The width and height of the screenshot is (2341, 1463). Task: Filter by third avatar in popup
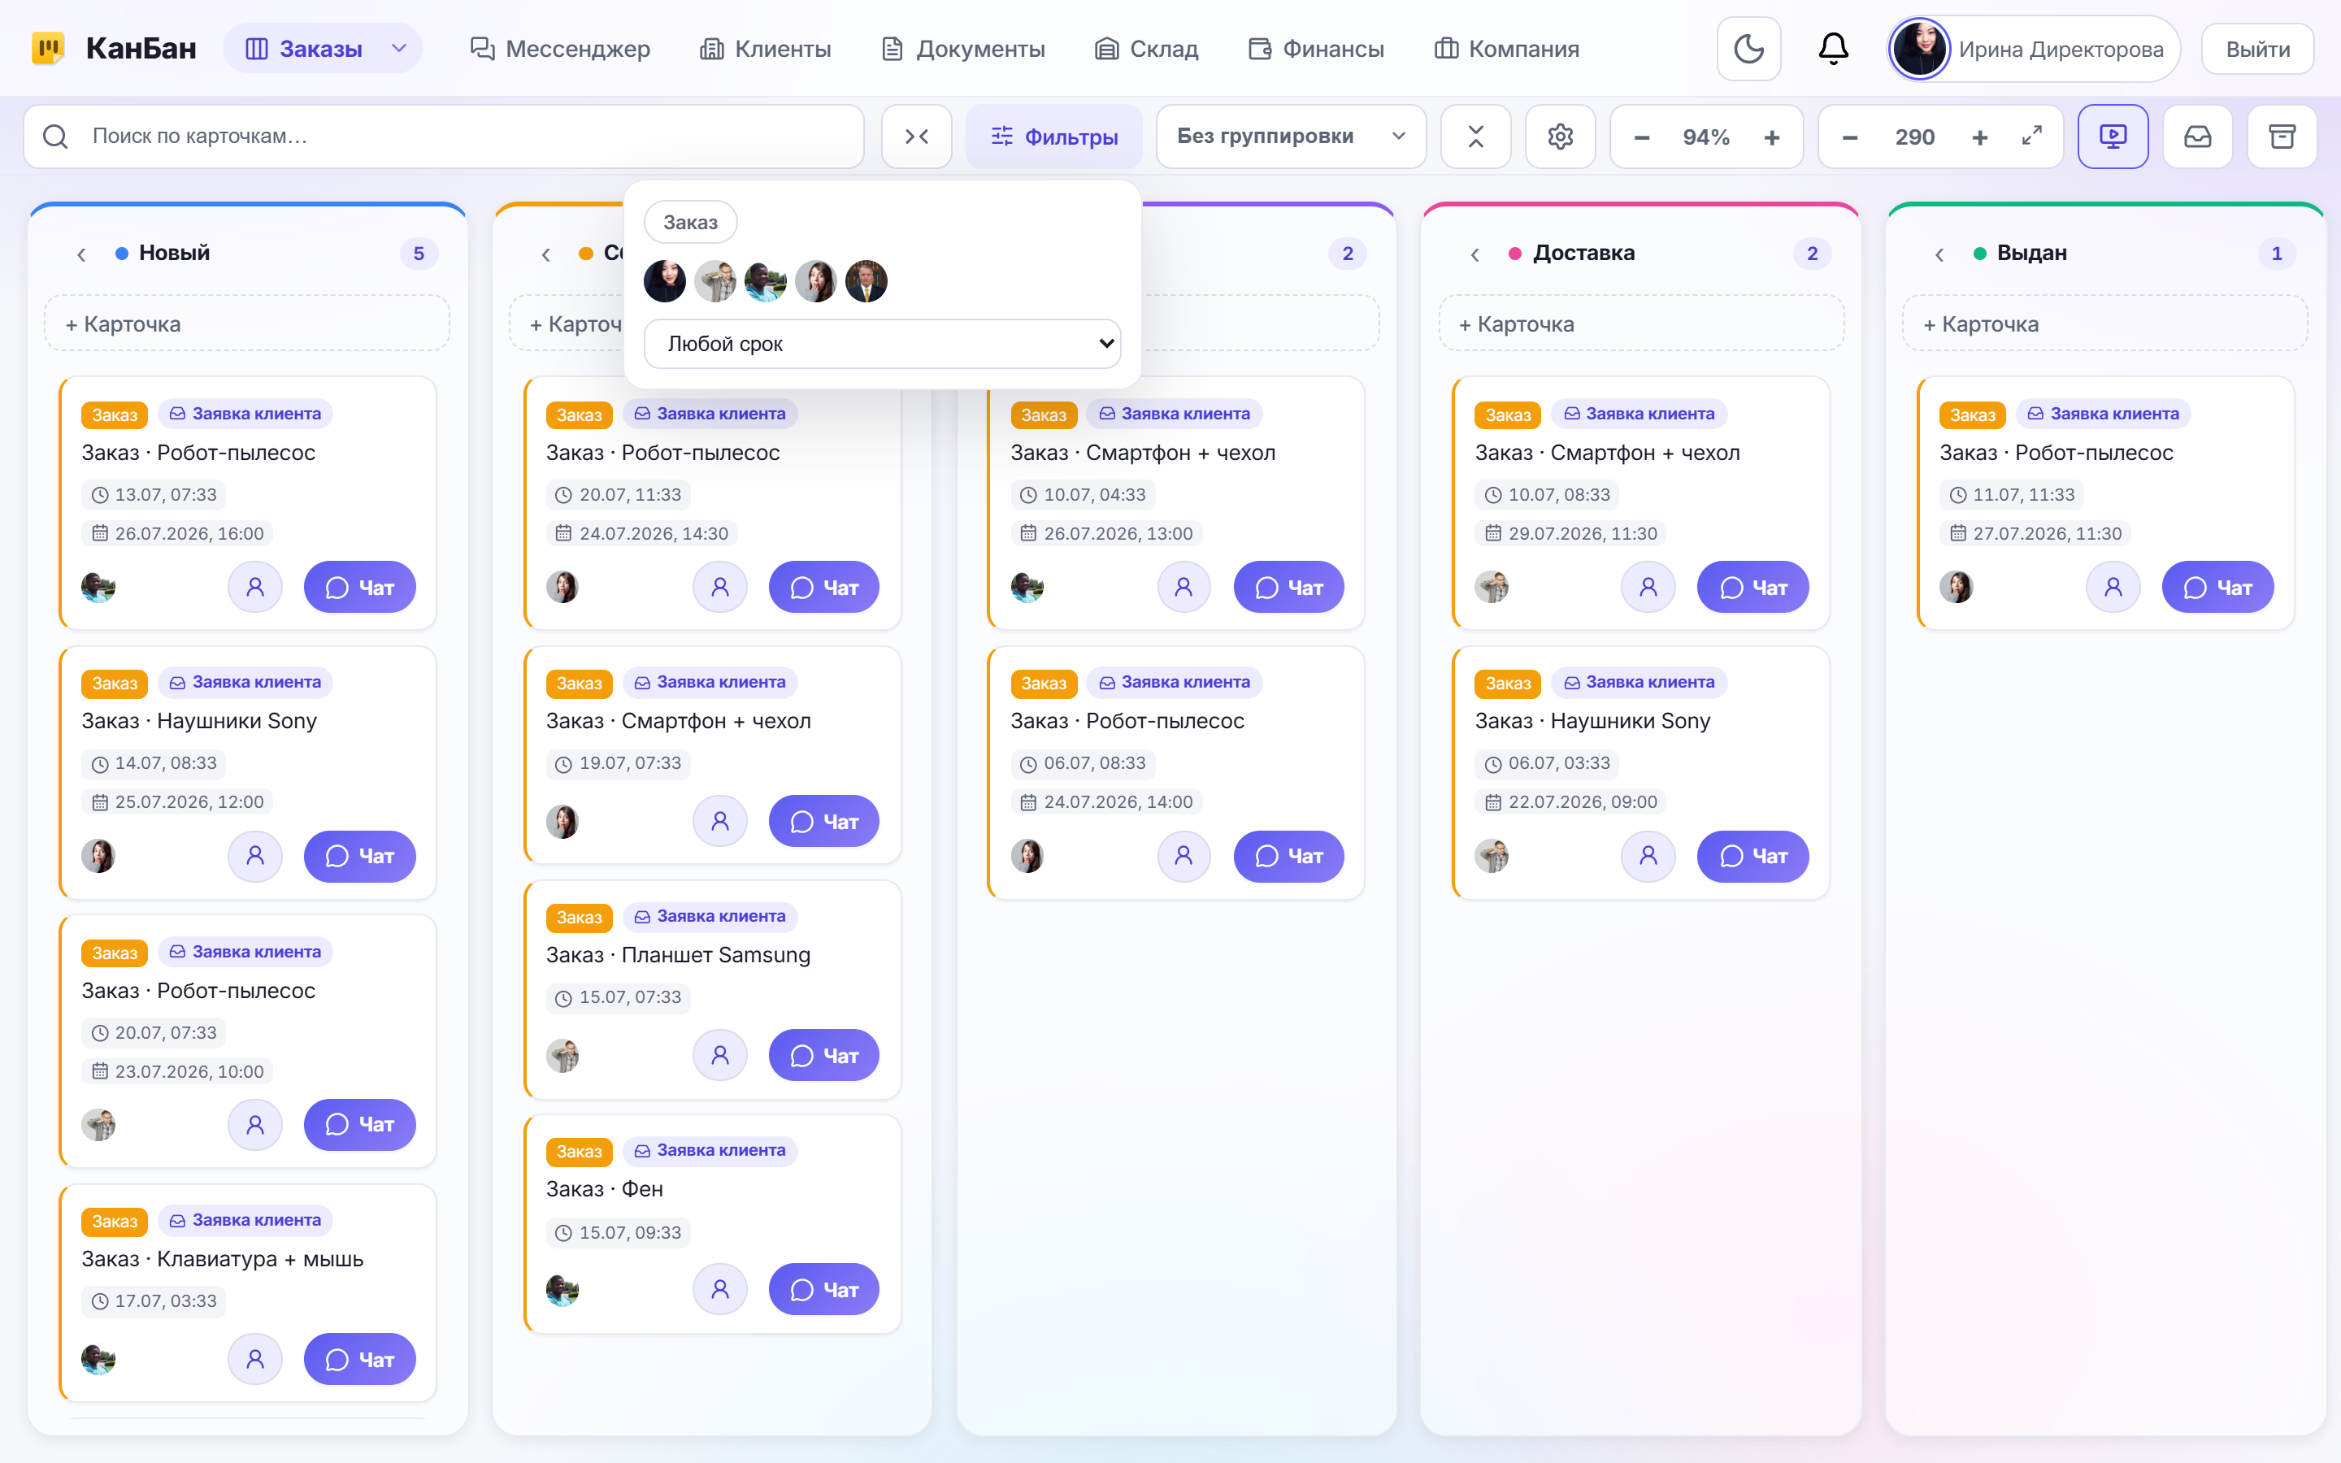click(765, 280)
